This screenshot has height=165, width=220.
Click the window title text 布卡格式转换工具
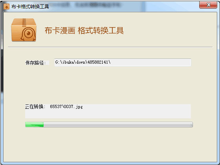[30, 6]
